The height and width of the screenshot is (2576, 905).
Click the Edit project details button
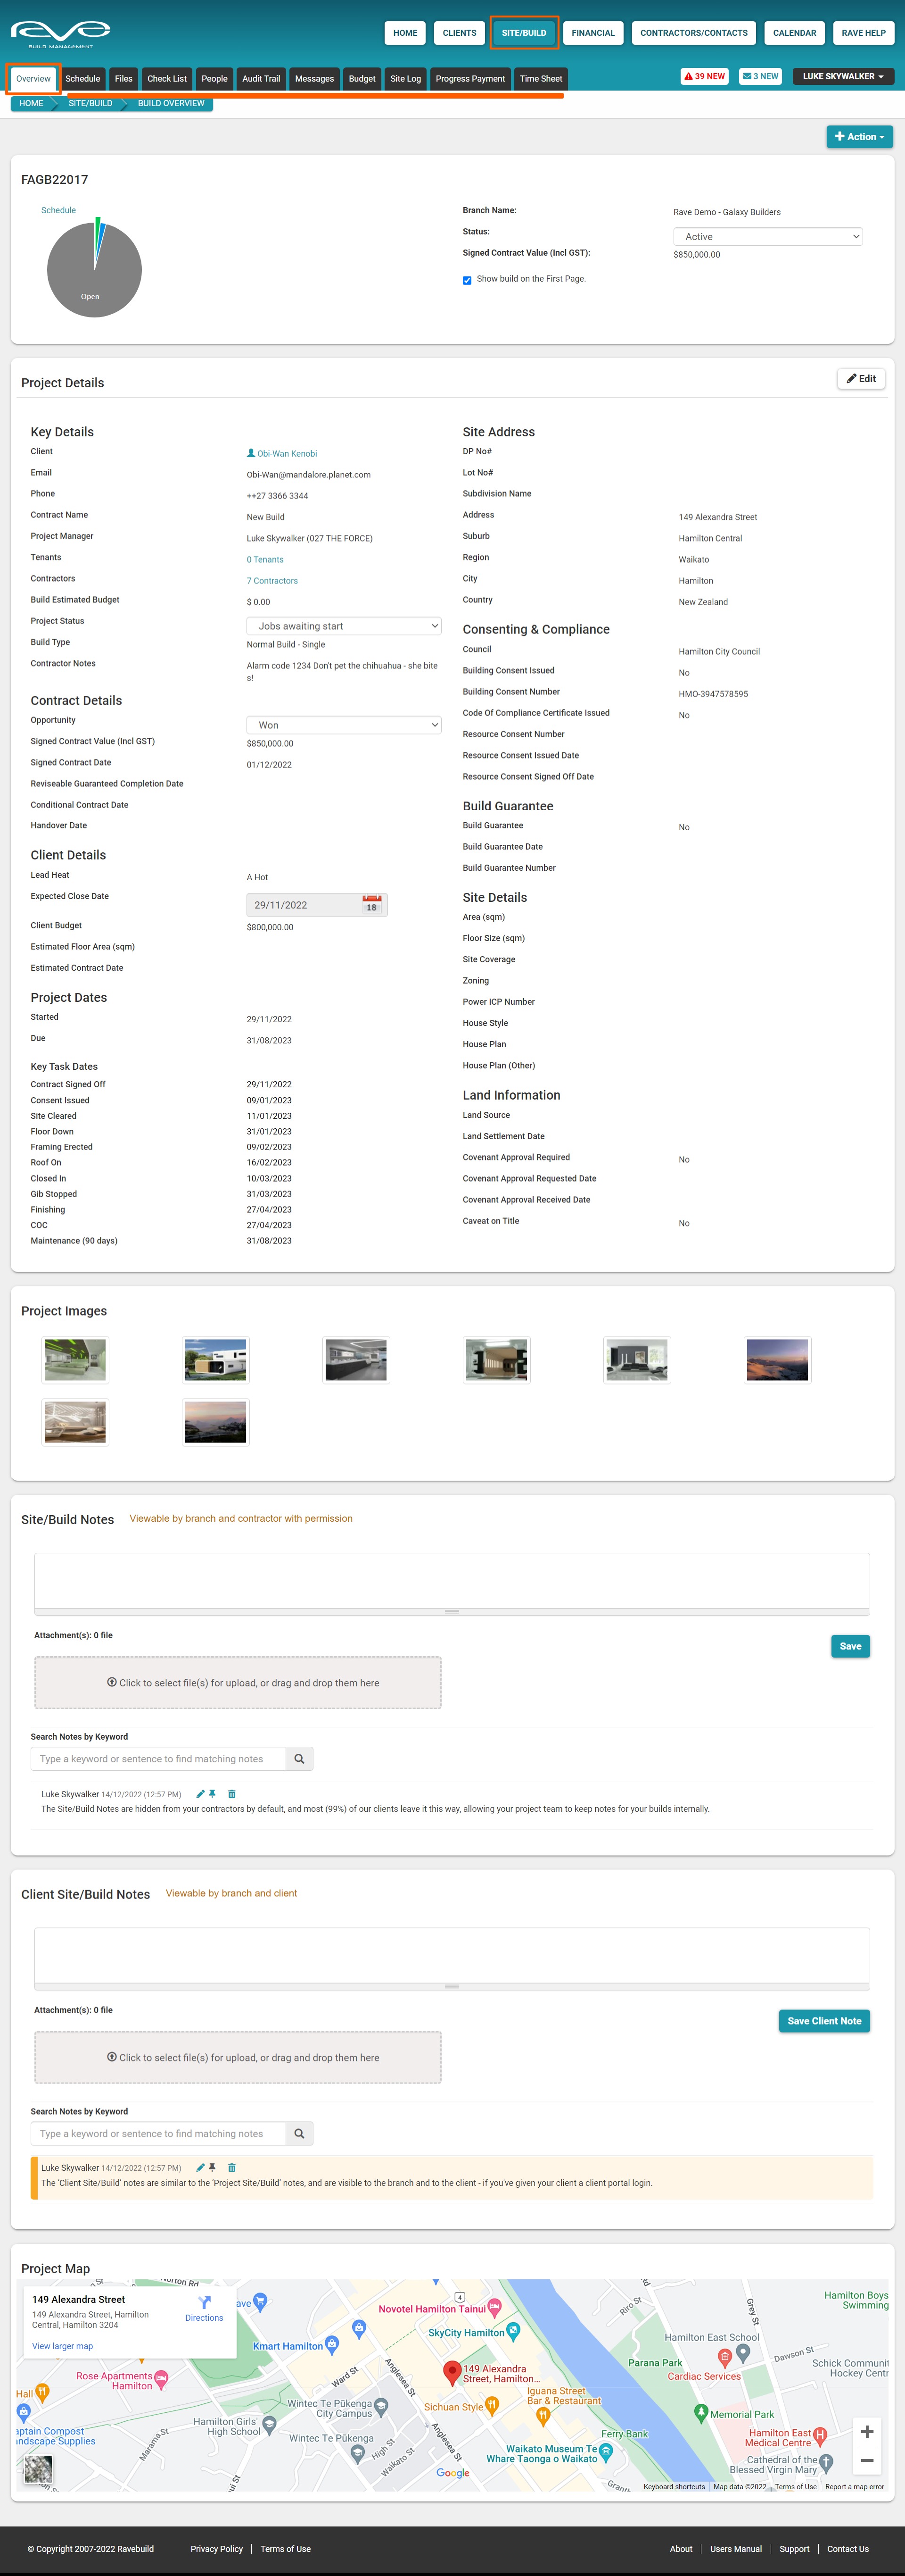point(861,379)
